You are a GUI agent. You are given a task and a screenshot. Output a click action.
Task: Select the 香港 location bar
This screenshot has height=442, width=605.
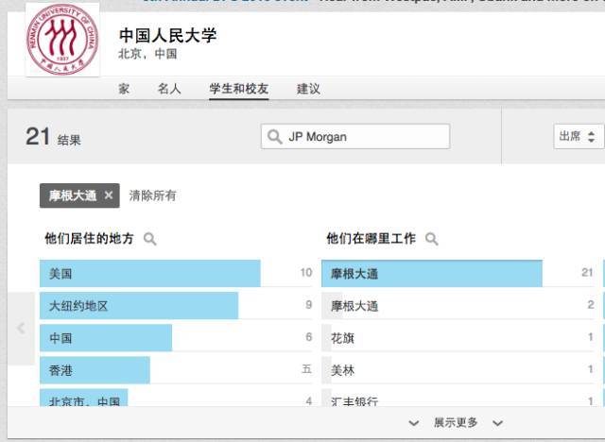pos(176,370)
